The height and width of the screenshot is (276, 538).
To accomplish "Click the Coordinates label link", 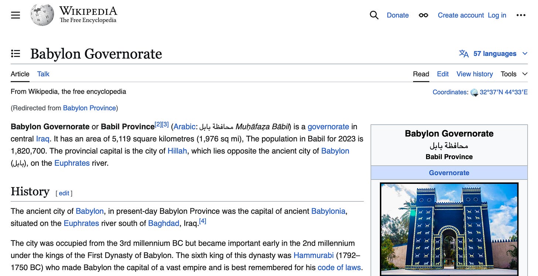I will click(450, 92).
